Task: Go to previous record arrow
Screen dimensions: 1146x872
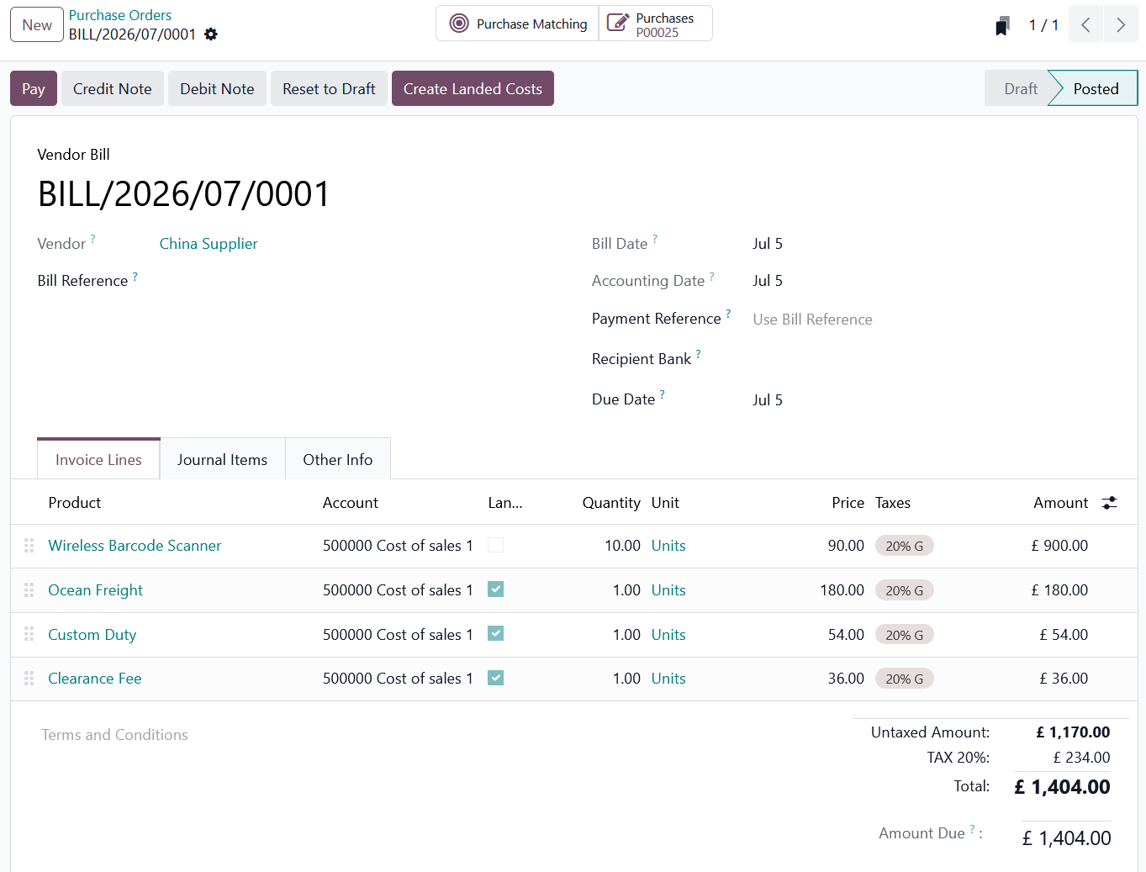Action: click(x=1086, y=24)
